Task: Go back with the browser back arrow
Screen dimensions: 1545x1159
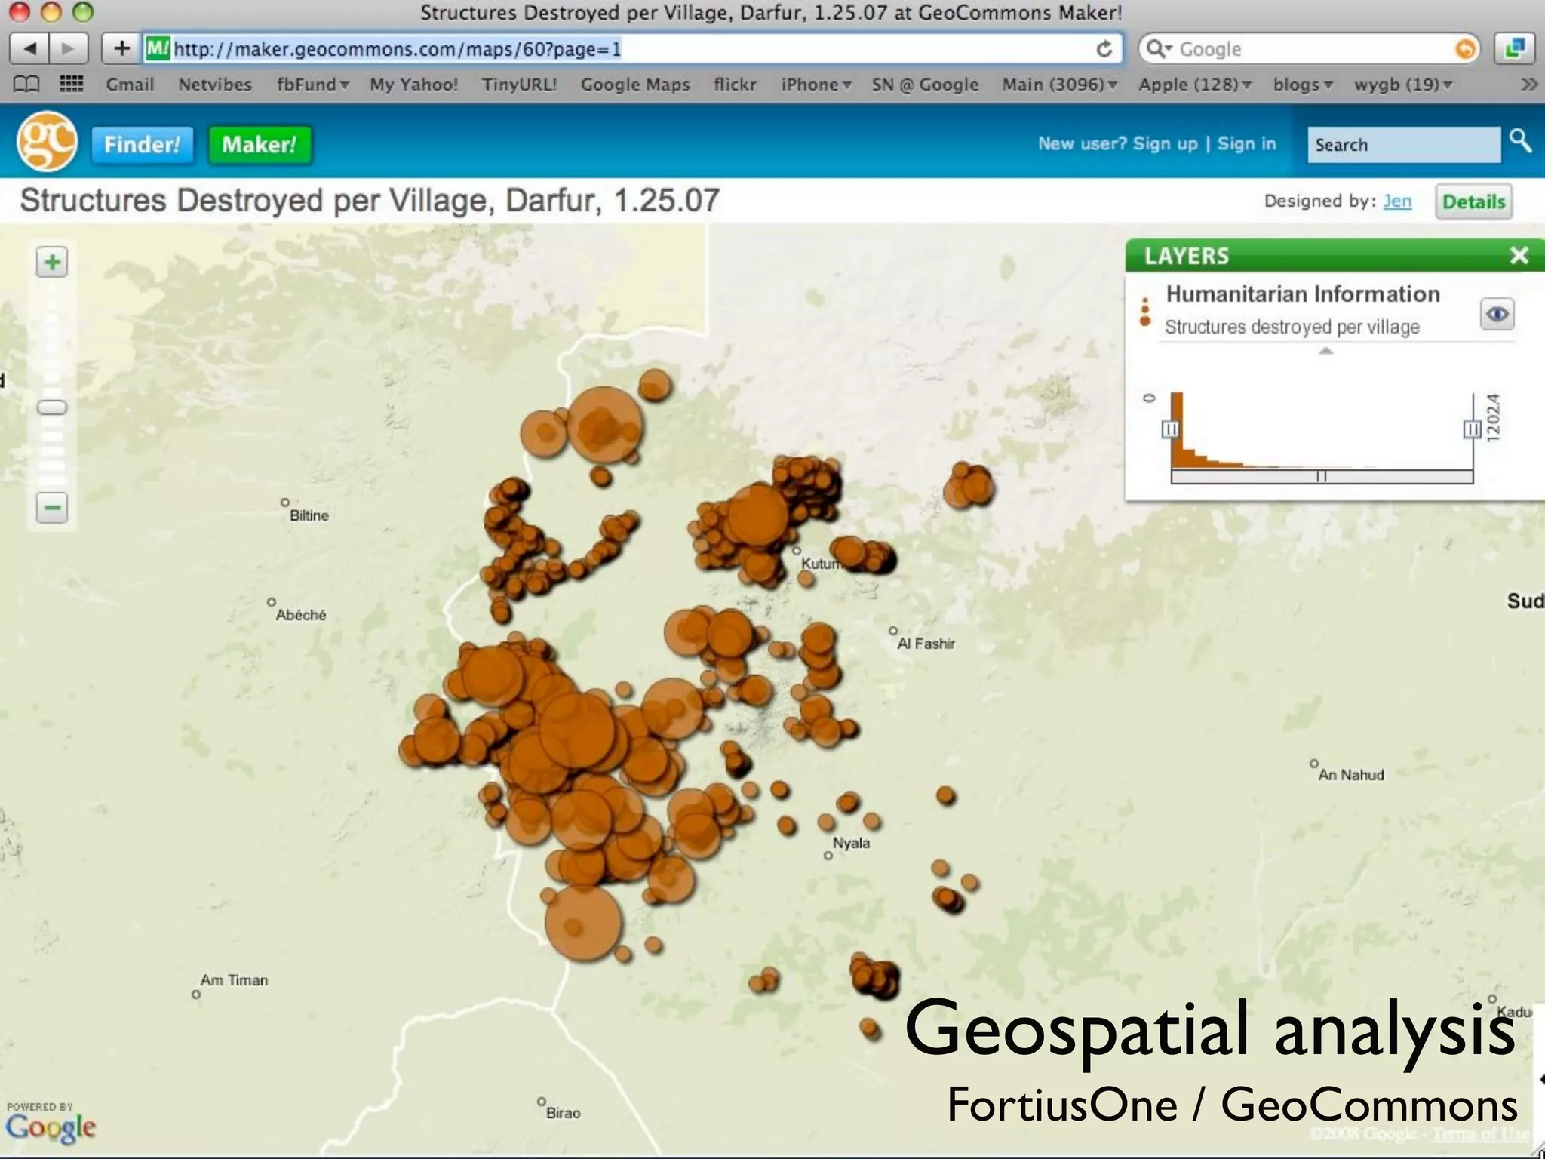Action: coord(29,49)
